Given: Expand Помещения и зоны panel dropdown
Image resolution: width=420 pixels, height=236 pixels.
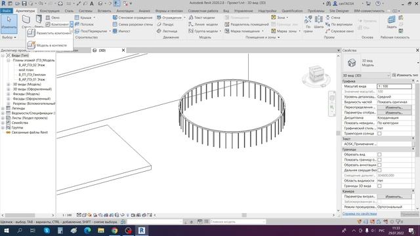Looking at the screenshot, I should [x=278, y=37].
